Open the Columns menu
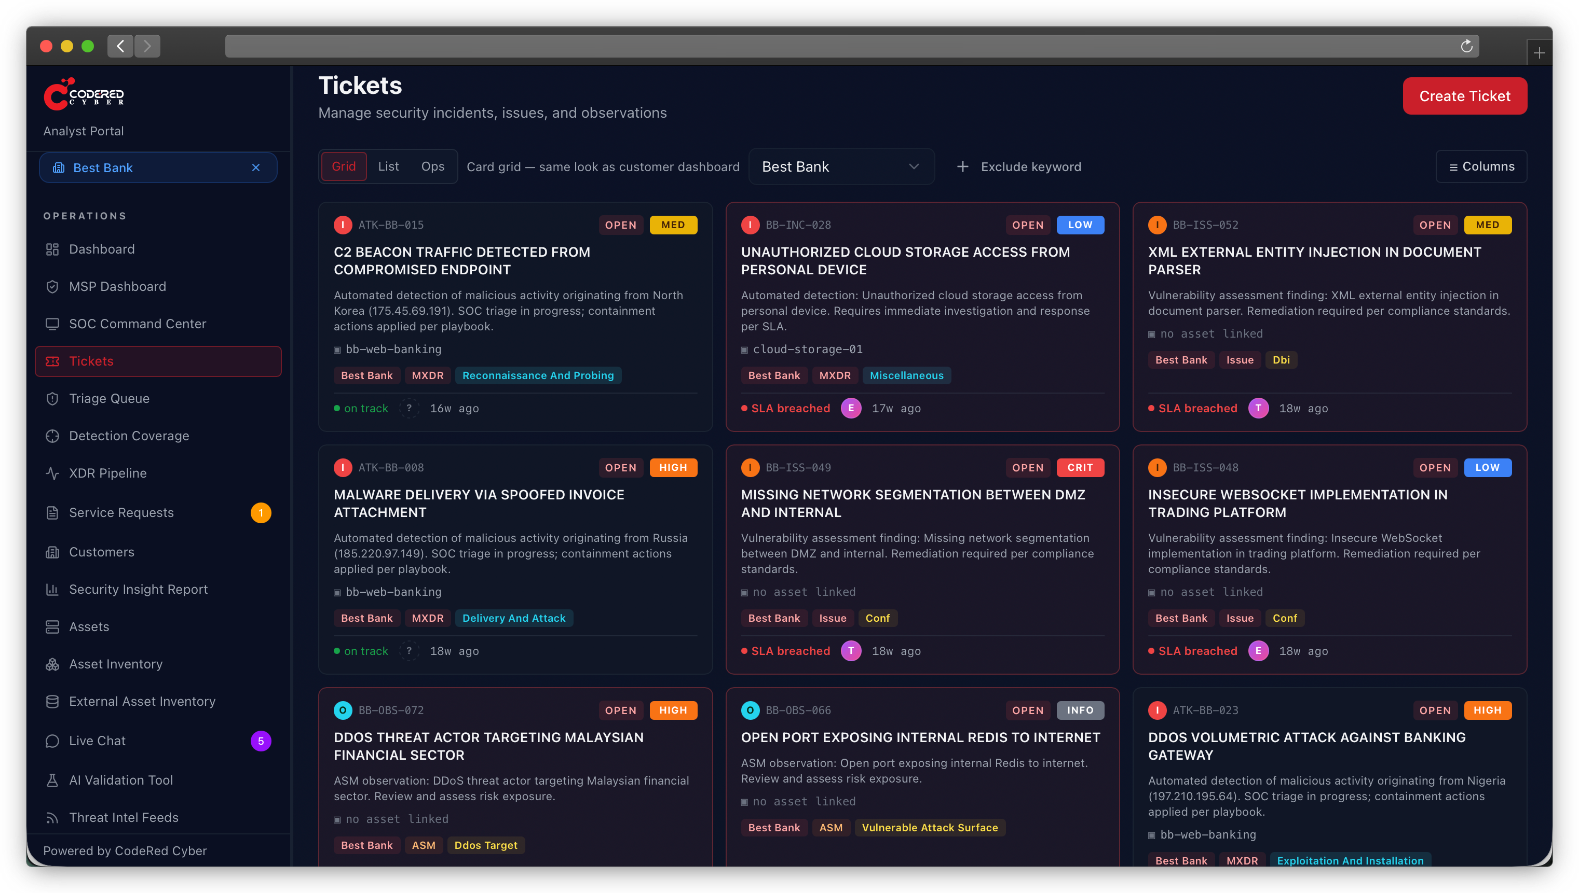 pos(1481,166)
